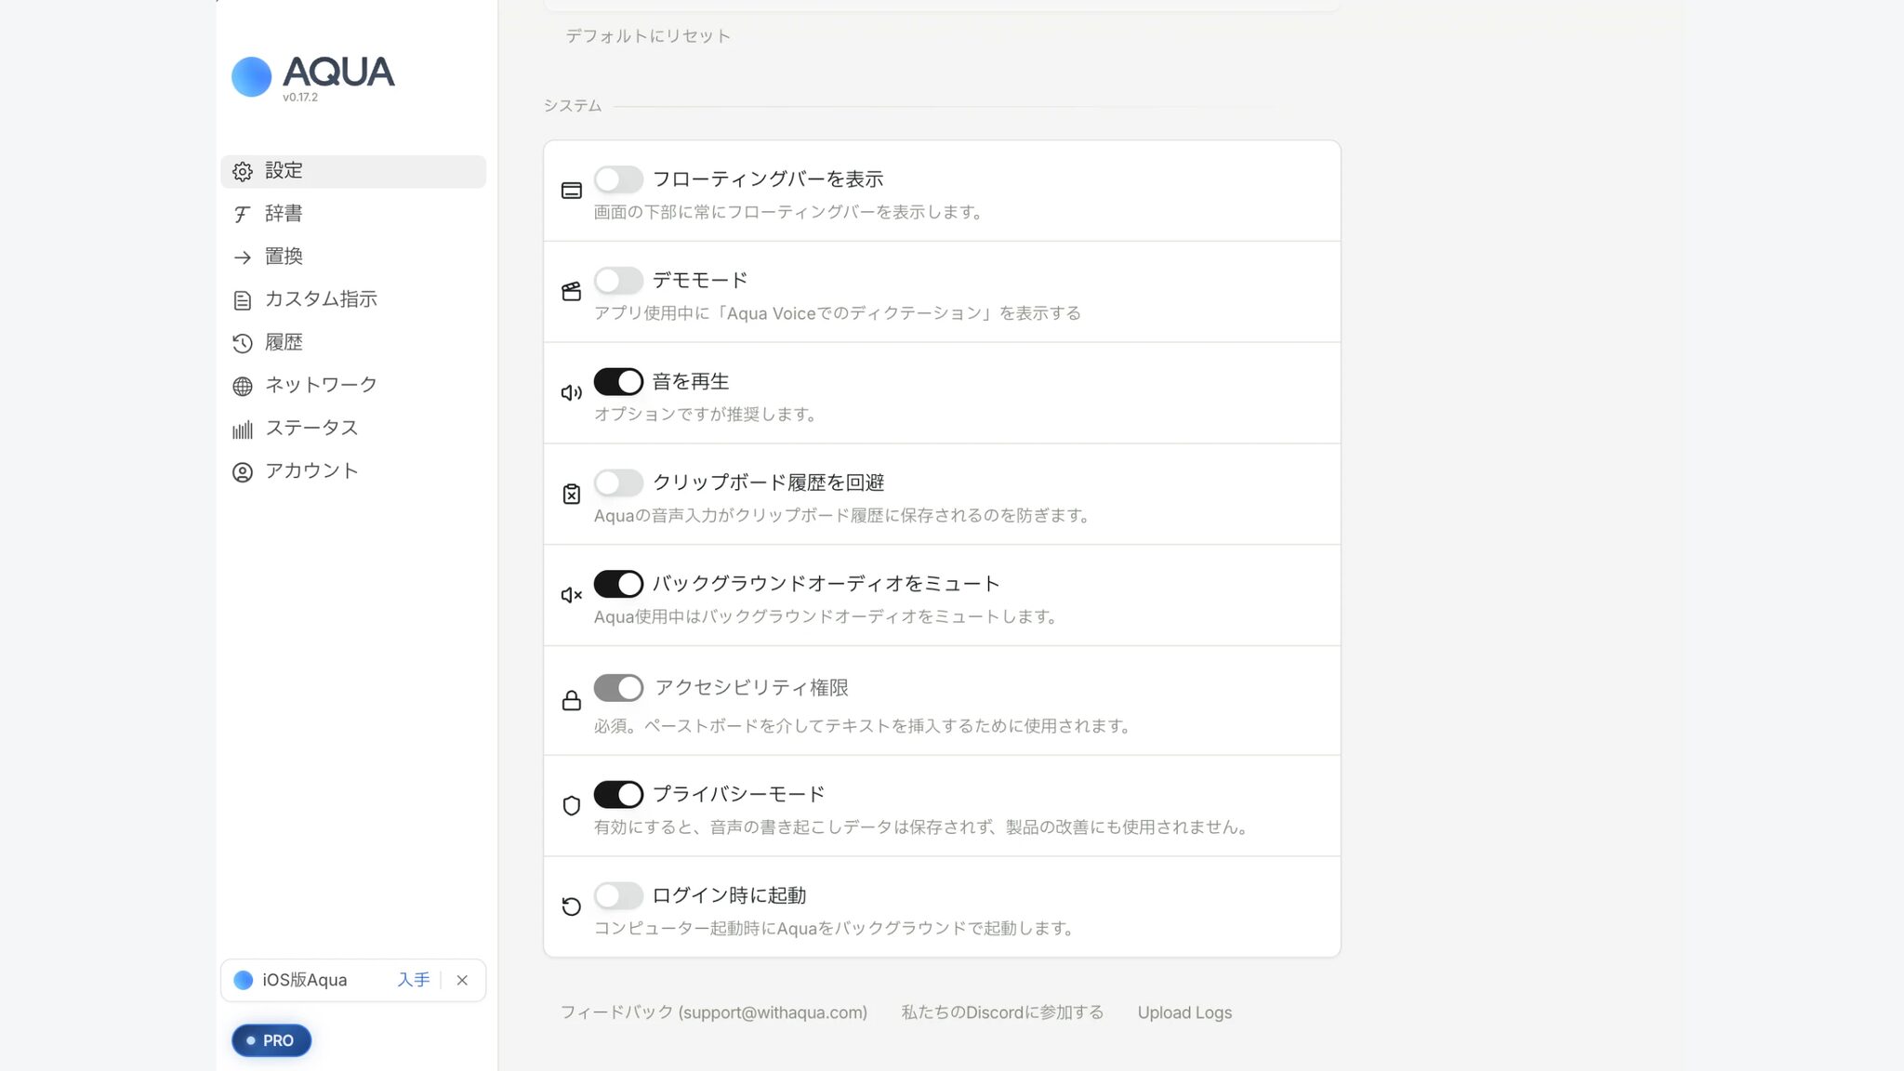Click 私たちのDiscordに参加する link
Viewport: 1904px width, 1071px height.
(1002, 1012)
